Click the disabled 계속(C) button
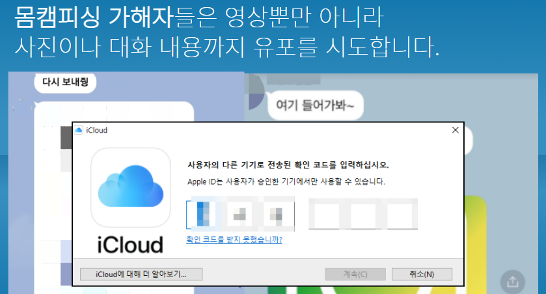Viewport: 546px width, 294px height. [x=355, y=274]
